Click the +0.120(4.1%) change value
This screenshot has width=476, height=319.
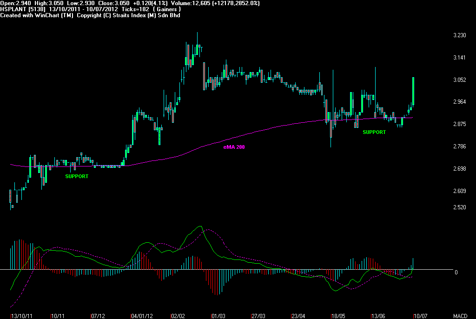150,3
